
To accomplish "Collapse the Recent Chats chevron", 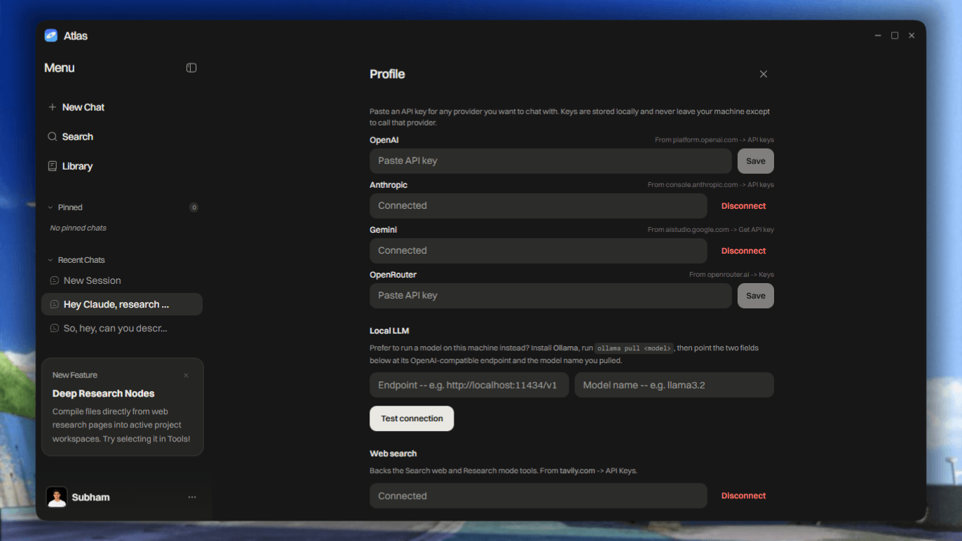I will tap(50, 260).
